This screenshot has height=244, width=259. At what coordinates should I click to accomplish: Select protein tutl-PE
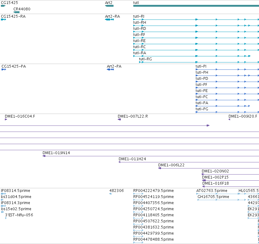(202, 91)
